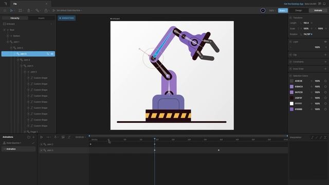Image resolution: width=329 pixels, height=185 pixels.
Task: Collapse Joint 4 in the hierarchy
Action: (18, 60)
